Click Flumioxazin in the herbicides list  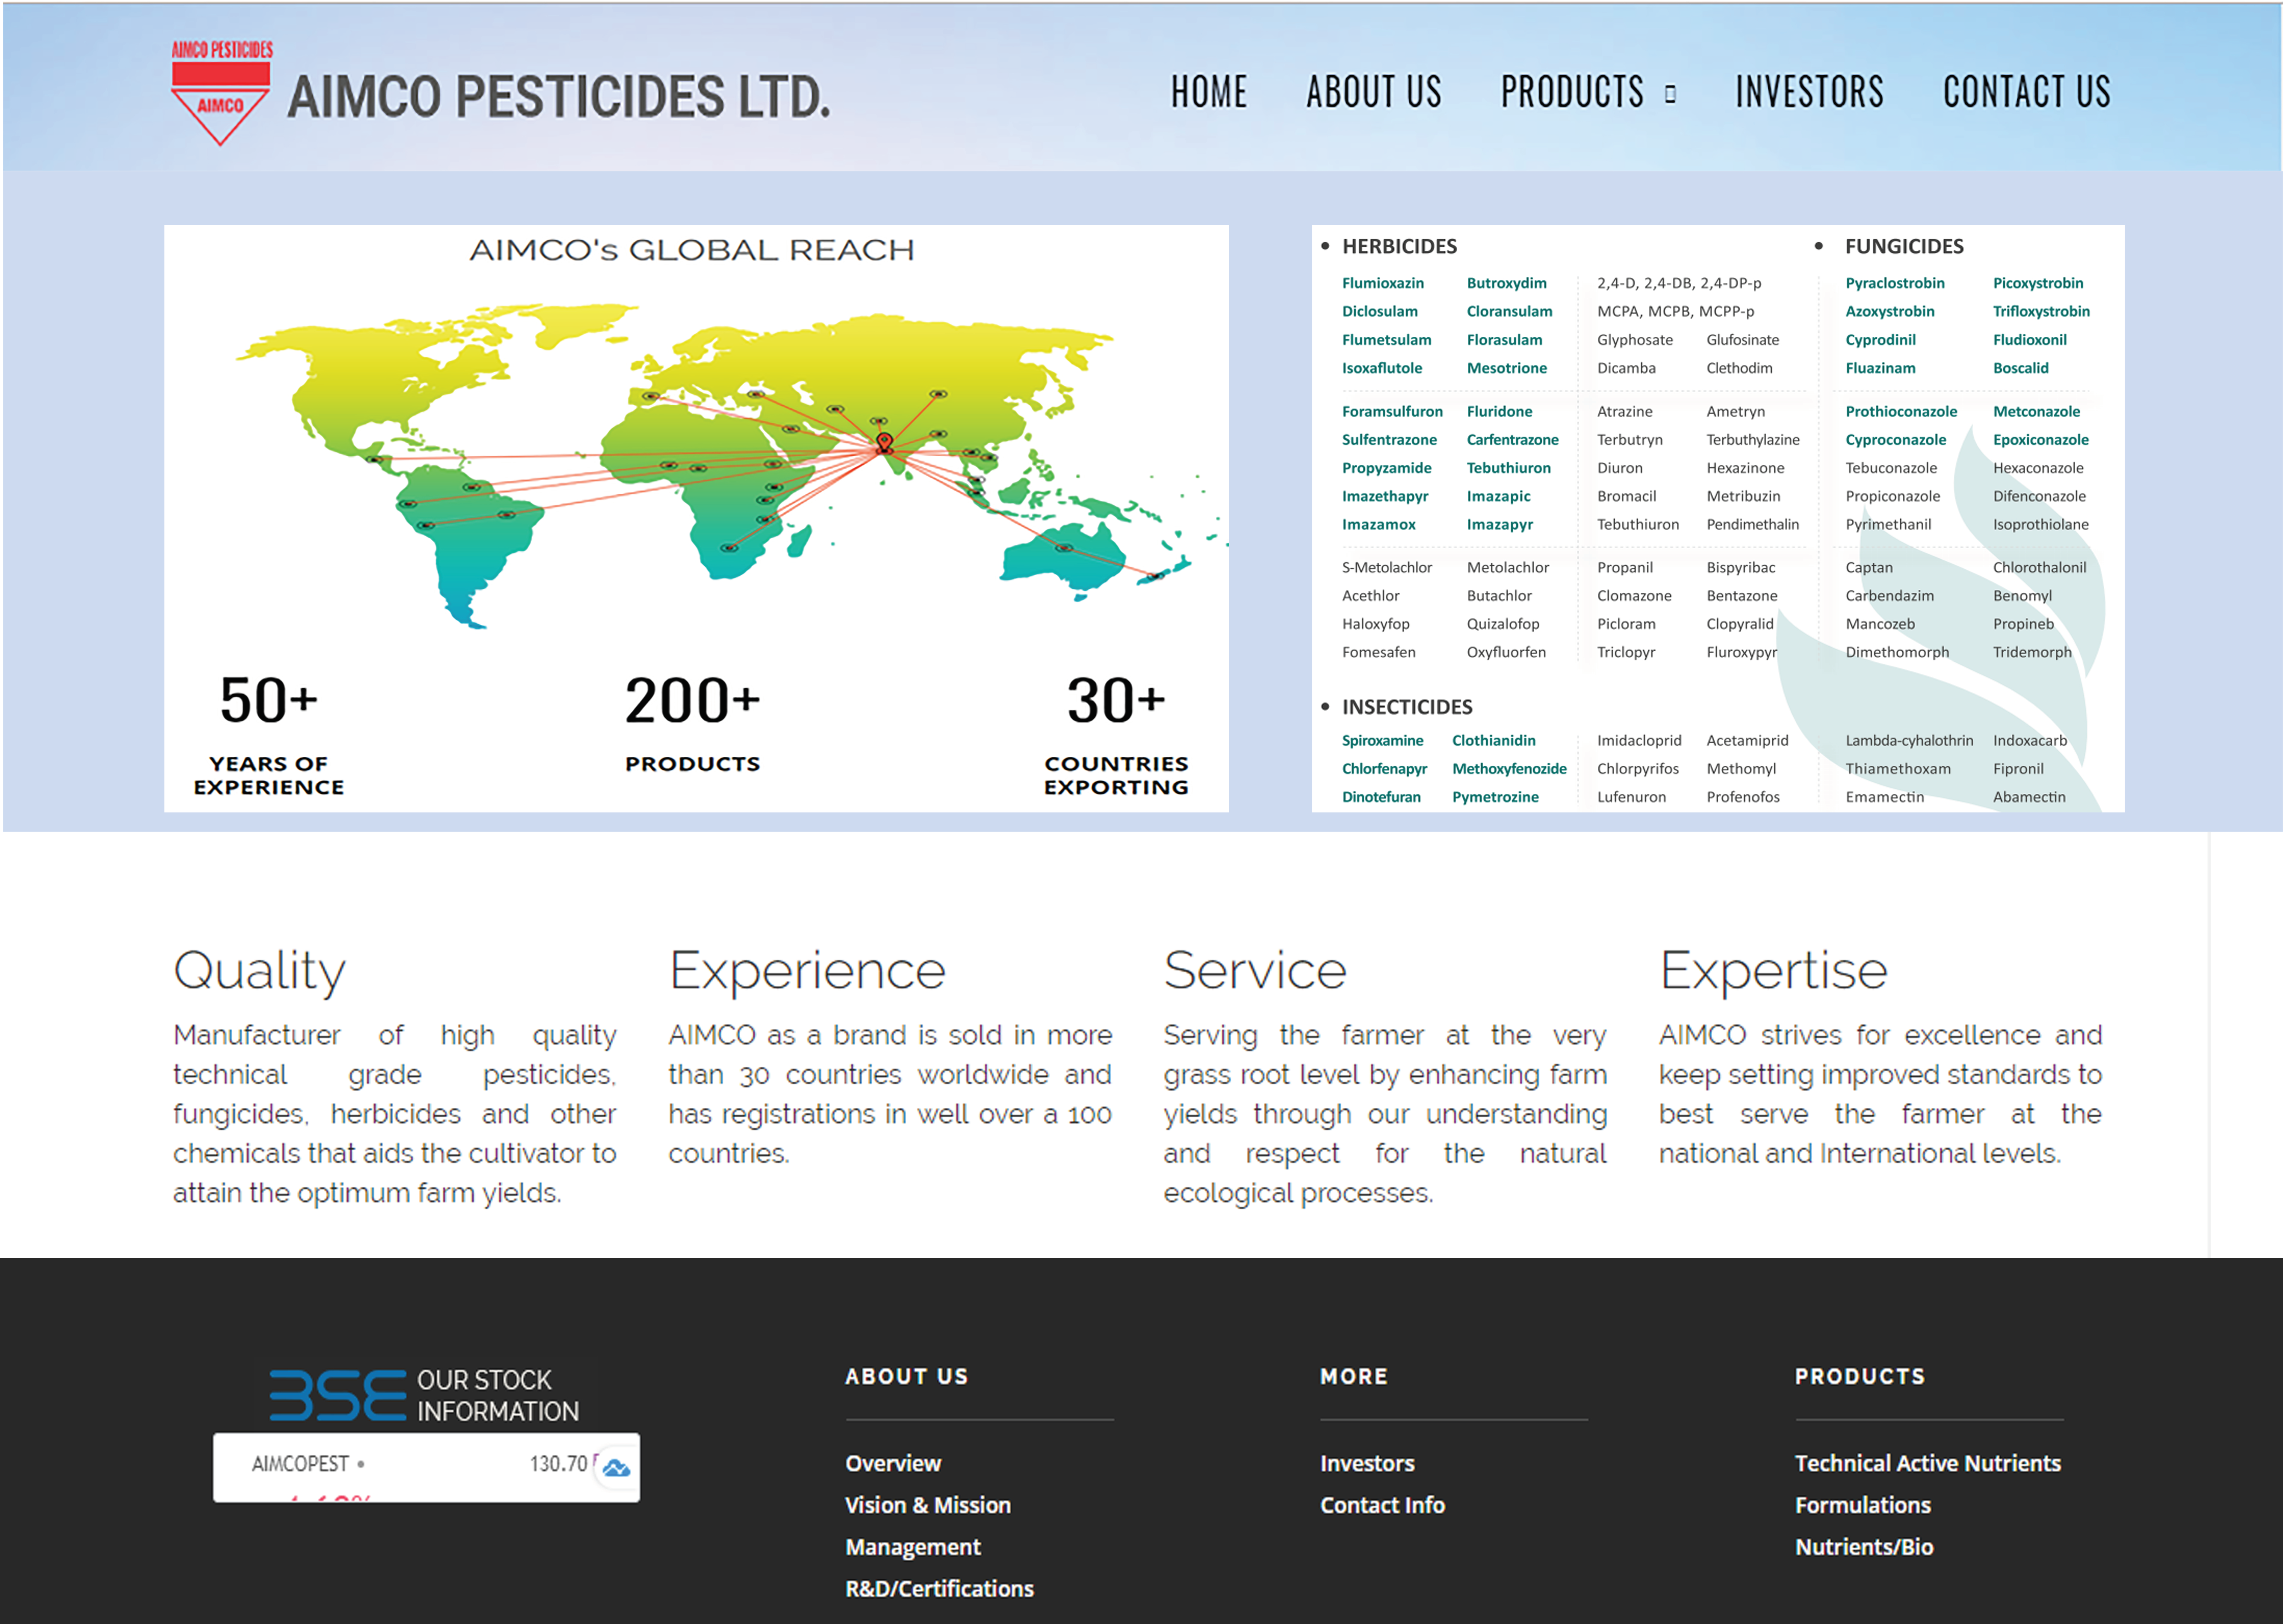[1384, 283]
